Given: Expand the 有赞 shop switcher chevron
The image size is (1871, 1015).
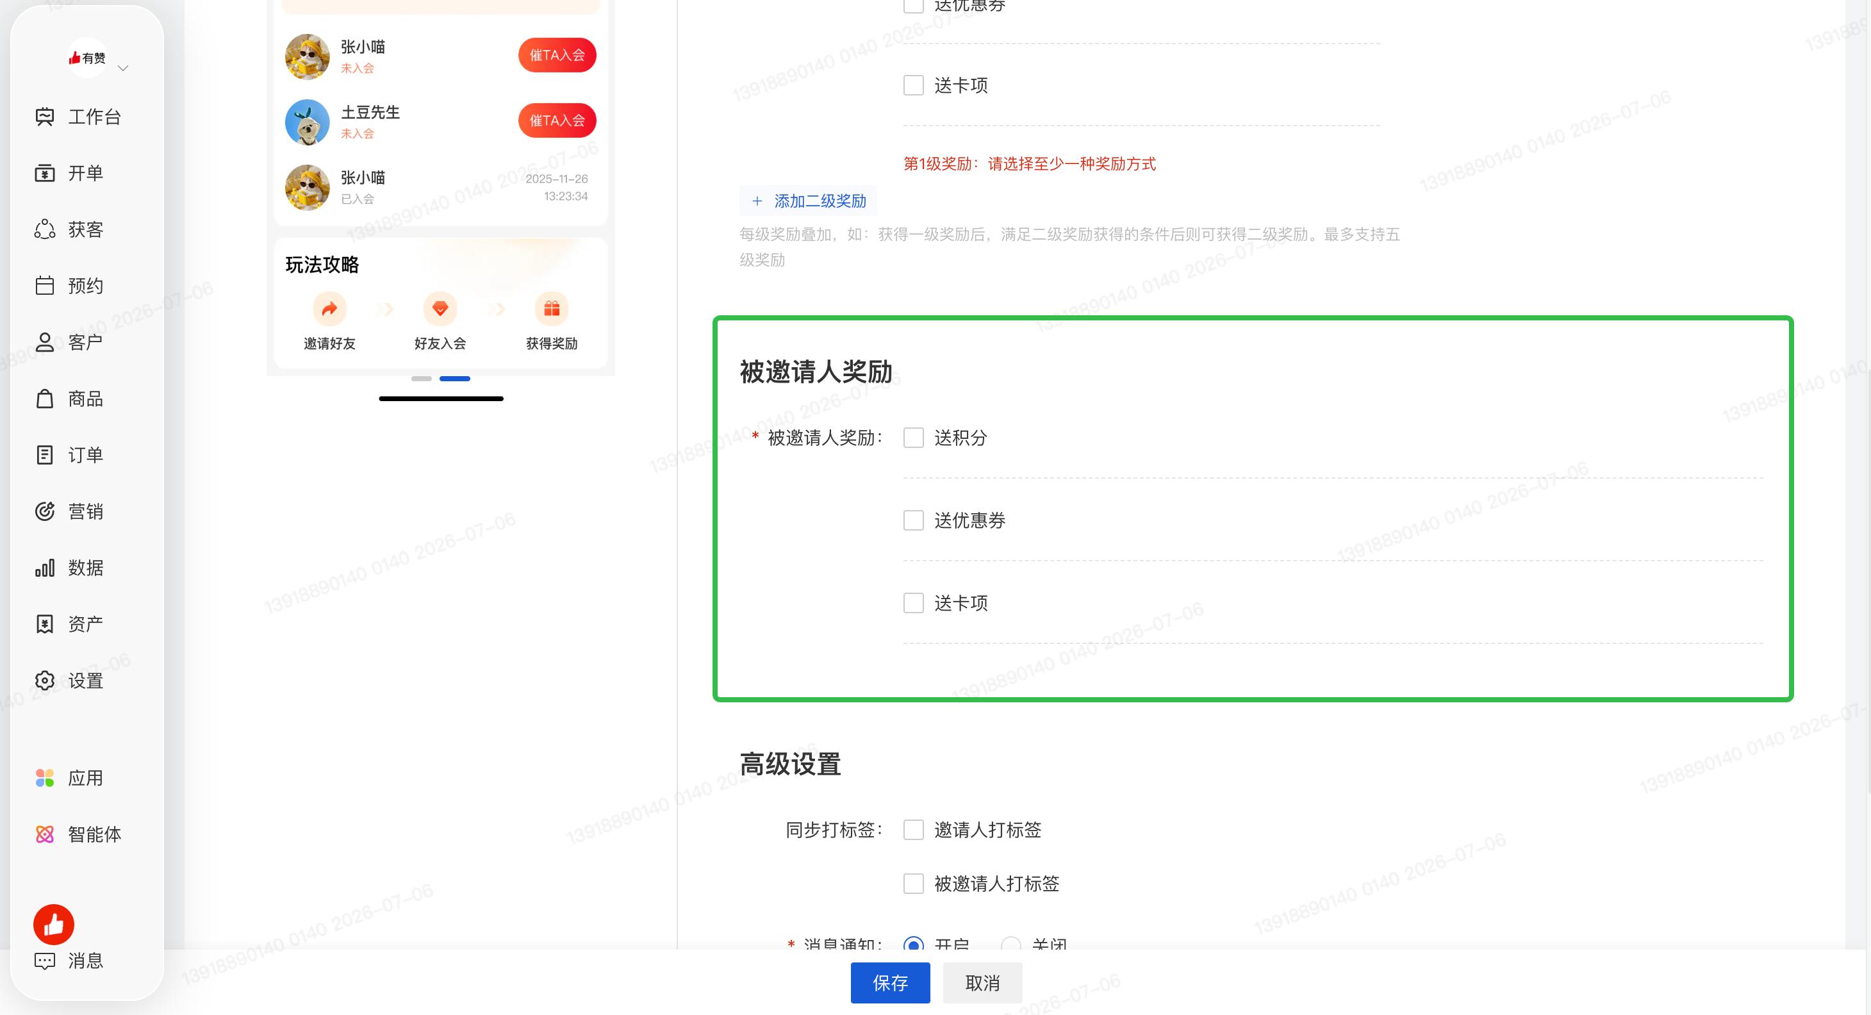Looking at the screenshot, I should 124,69.
